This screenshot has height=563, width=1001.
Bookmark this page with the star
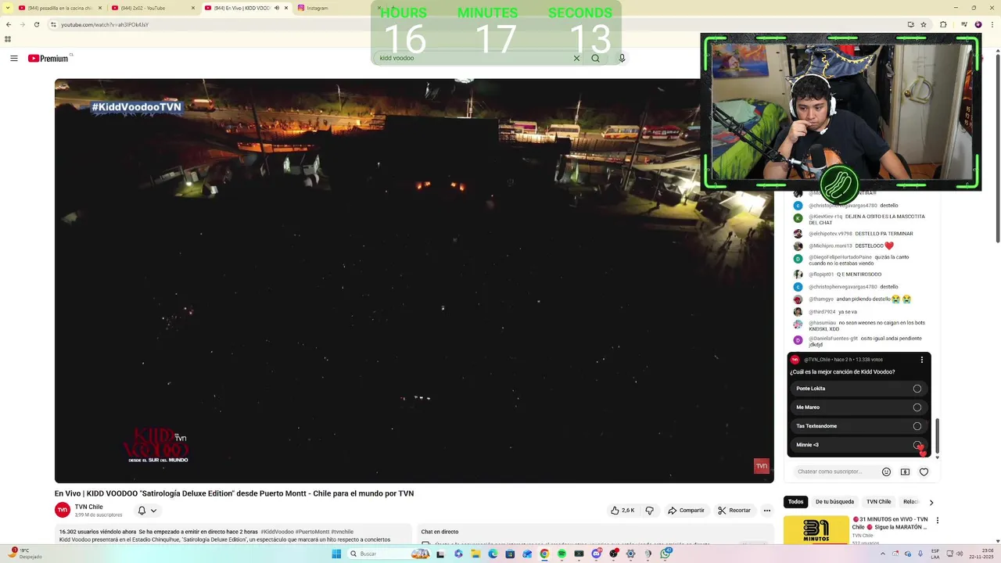click(924, 24)
